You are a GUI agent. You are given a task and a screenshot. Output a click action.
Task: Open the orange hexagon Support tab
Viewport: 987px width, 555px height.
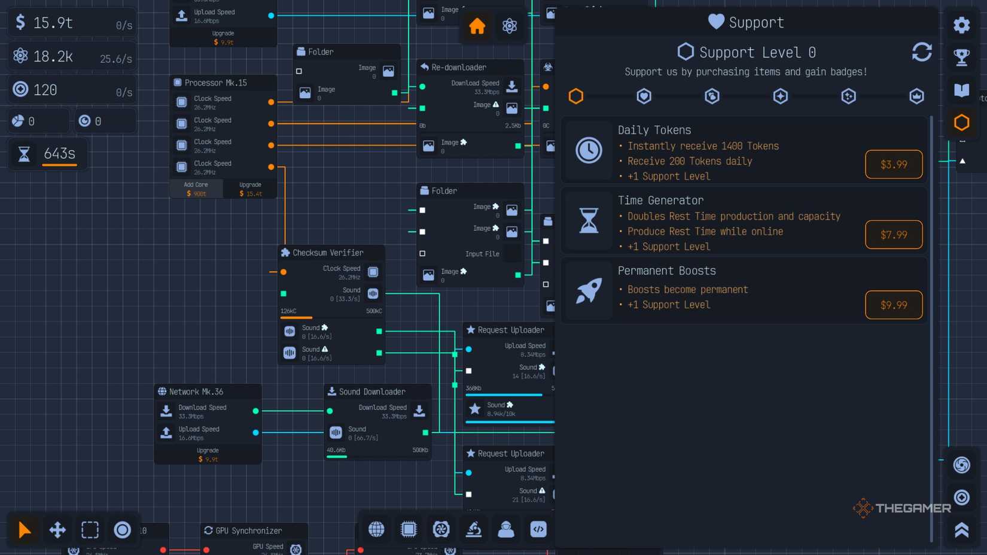click(x=961, y=123)
